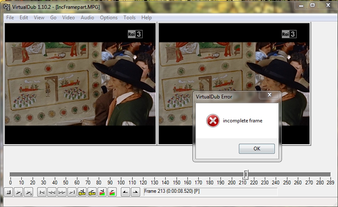Click the timeline at frame 100 mark
Image resolution: width=338 pixels, height=207 pixels.
[x=121, y=182]
